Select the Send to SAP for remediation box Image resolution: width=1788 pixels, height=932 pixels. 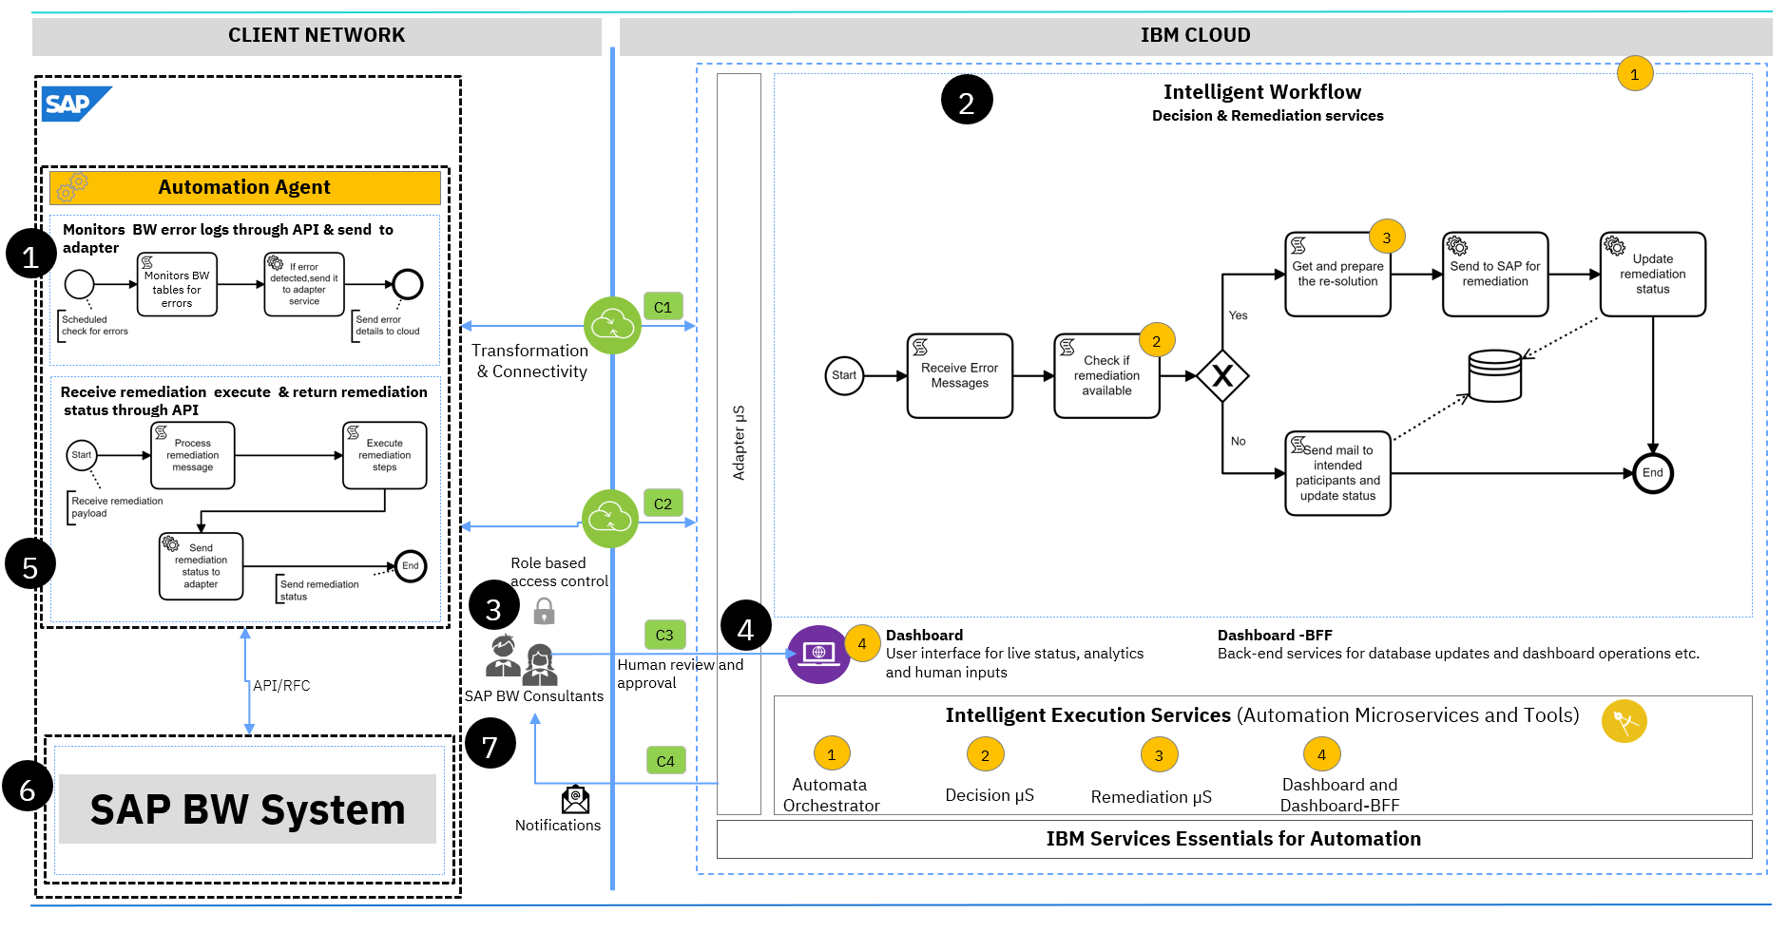pyautogui.click(x=1494, y=275)
